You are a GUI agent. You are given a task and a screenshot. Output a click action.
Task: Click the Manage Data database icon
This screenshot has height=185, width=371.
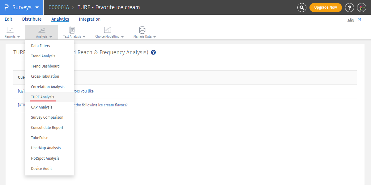click(142, 30)
